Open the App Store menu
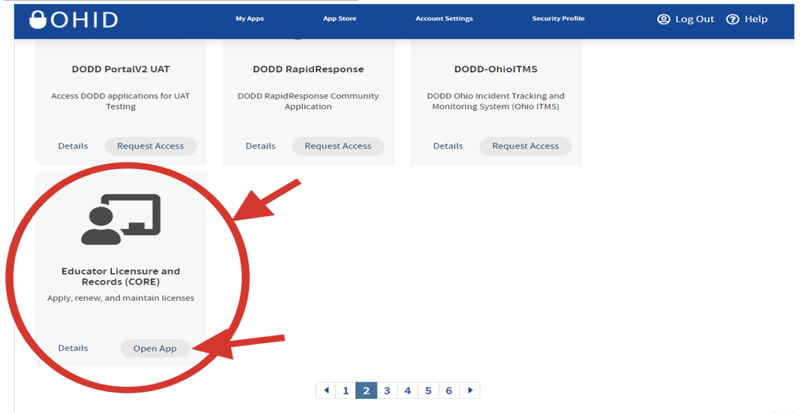Viewport: 802px width, 413px height. tap(340, 19)
